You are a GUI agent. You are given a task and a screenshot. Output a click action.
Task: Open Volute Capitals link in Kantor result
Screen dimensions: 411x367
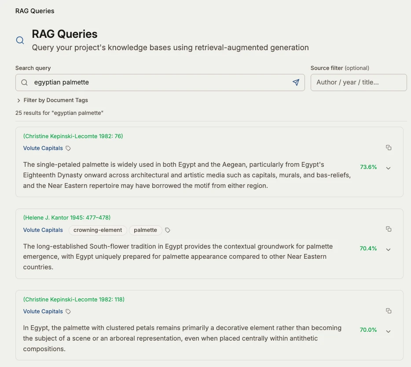point(43,230)
